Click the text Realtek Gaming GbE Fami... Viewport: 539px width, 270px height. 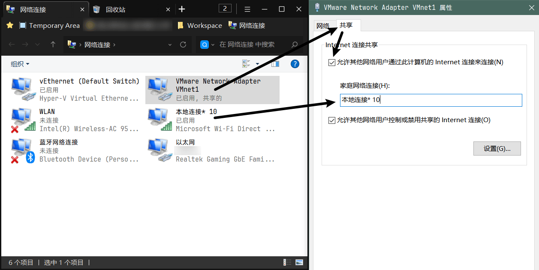pyautogui.click(x=226, y=159)
